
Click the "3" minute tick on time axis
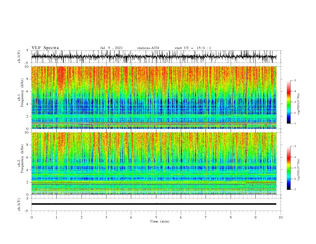tap(106, 217)
